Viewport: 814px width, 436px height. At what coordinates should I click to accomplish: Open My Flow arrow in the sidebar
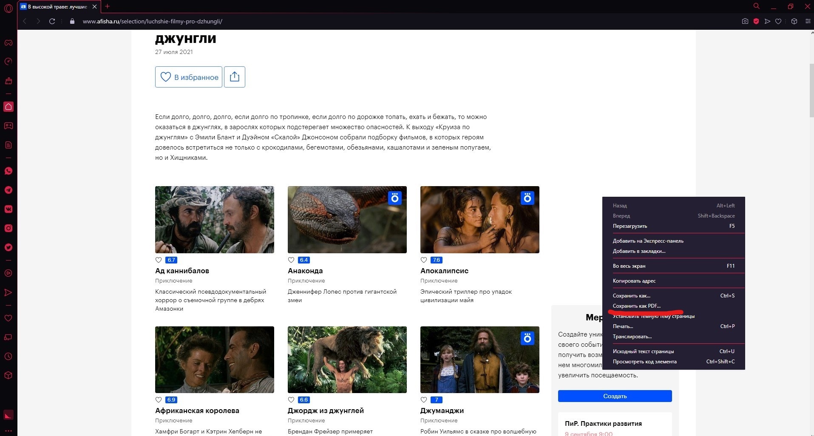[x=9, y=292]
